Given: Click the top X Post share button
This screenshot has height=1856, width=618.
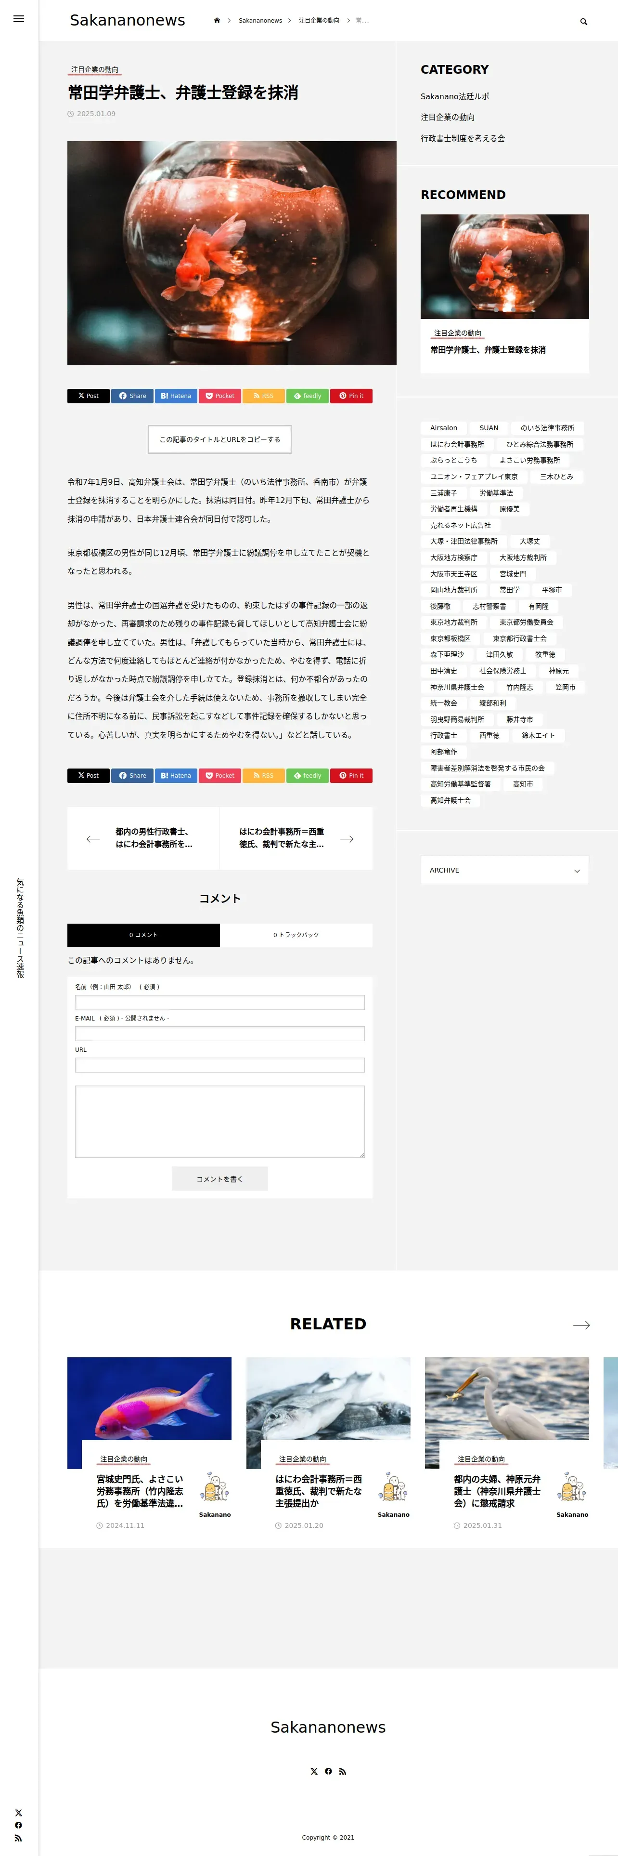Looking at the screenshot, I should (89, 396).
